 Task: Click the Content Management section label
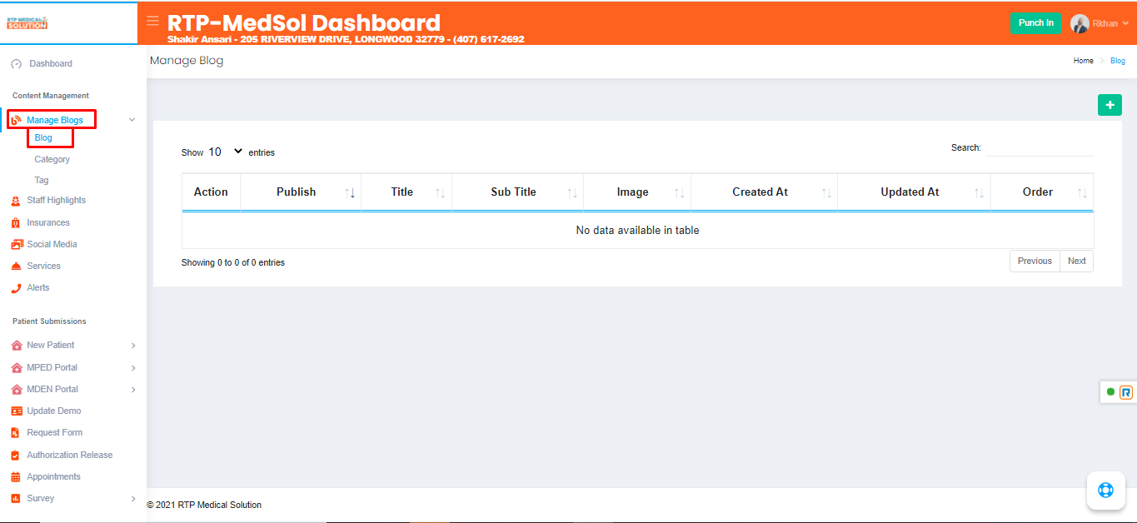[x=51, y=96]
